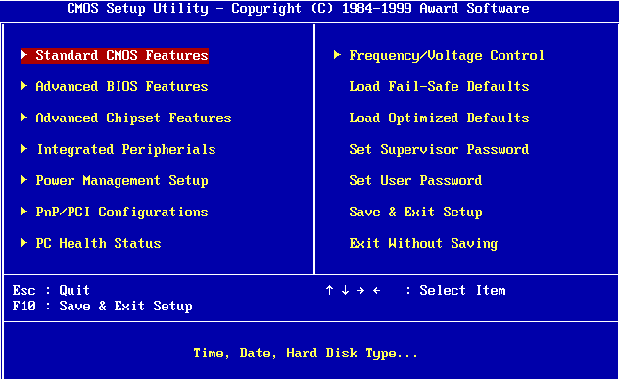Choose Exit Without Saving

[x=423, y=244]
